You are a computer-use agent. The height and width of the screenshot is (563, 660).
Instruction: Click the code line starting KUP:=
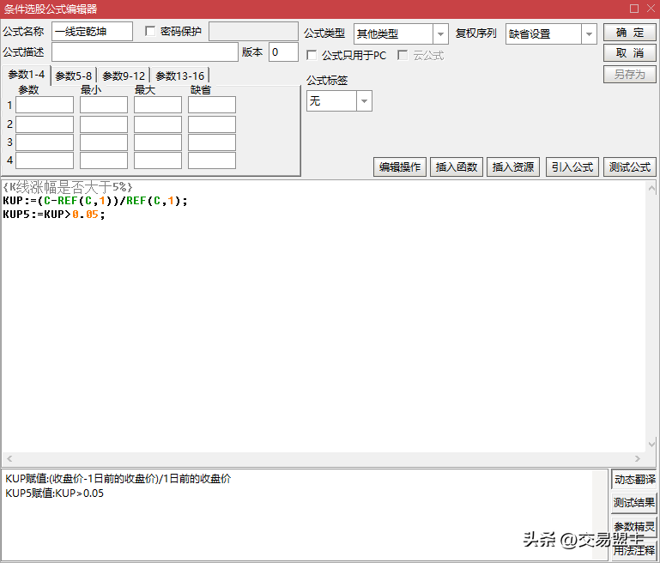95,201
